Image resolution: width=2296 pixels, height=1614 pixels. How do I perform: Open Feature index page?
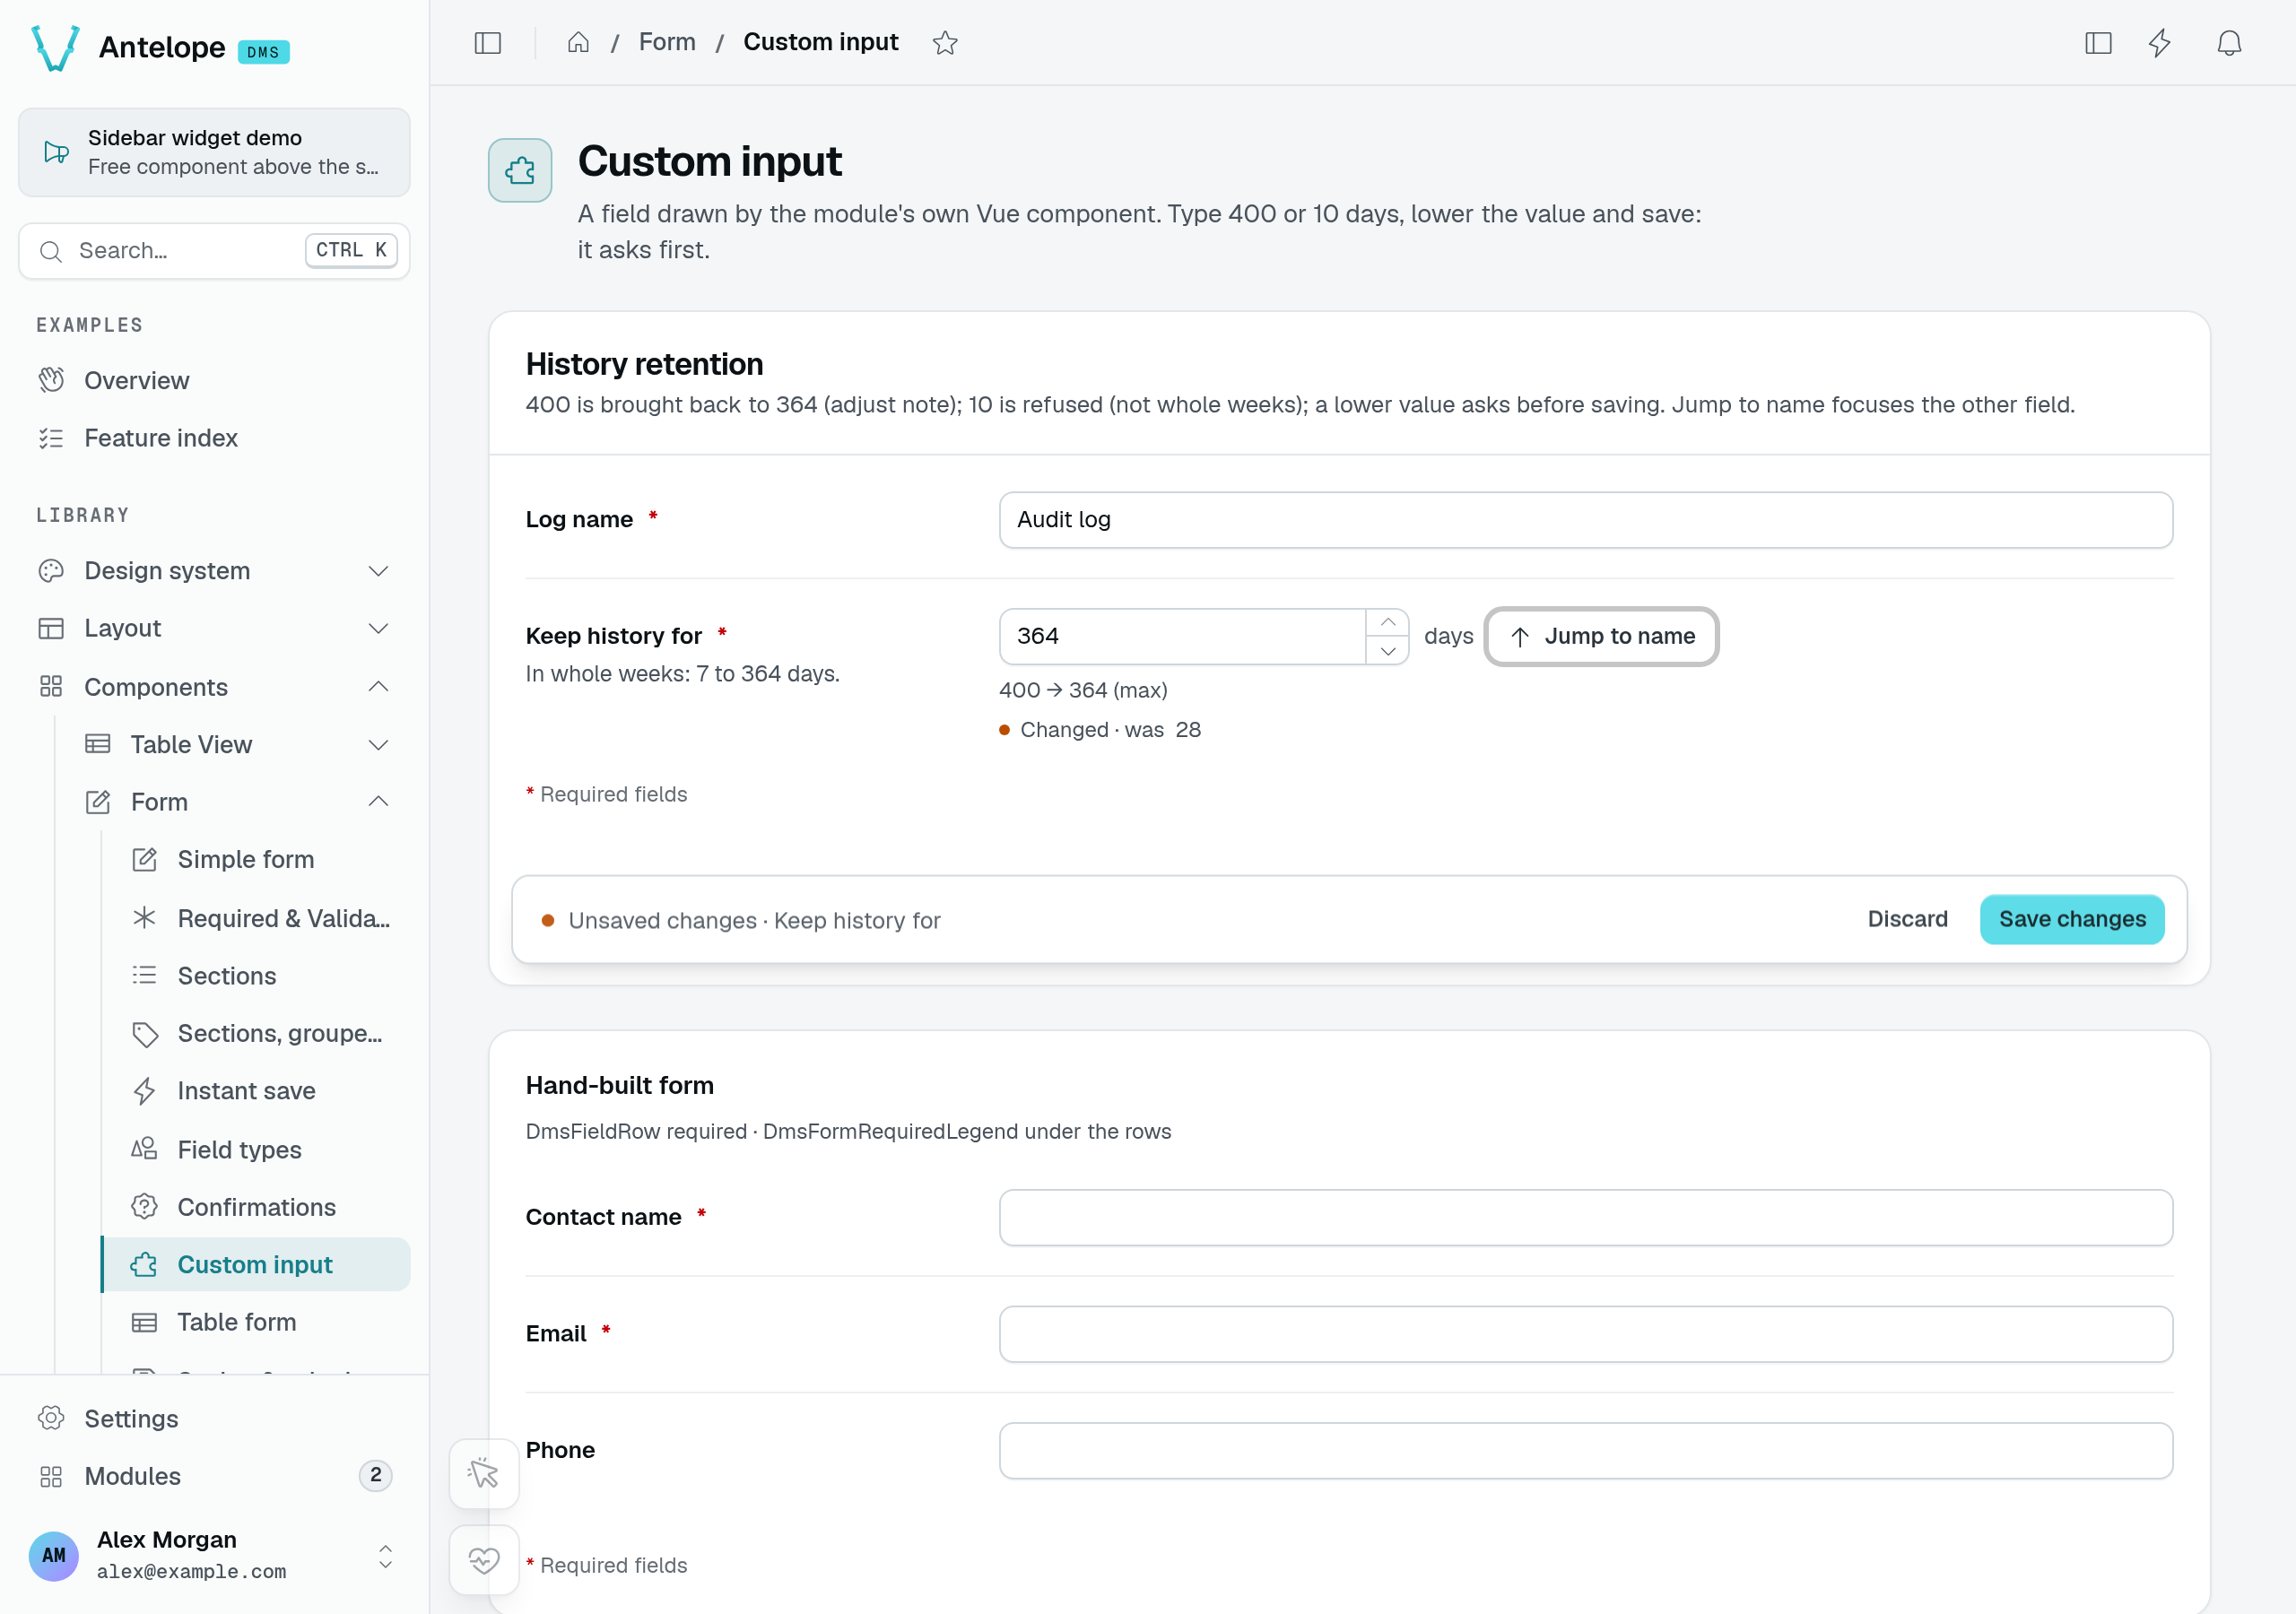pyautogui.click(x=214, y=438)
